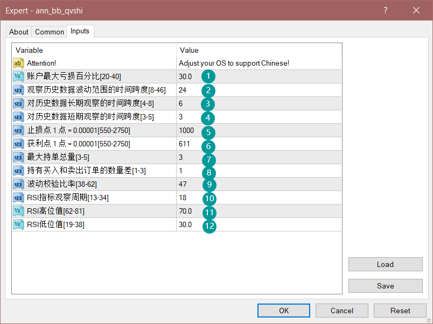Select value 47 for 波动校验比率

point(183,185)
